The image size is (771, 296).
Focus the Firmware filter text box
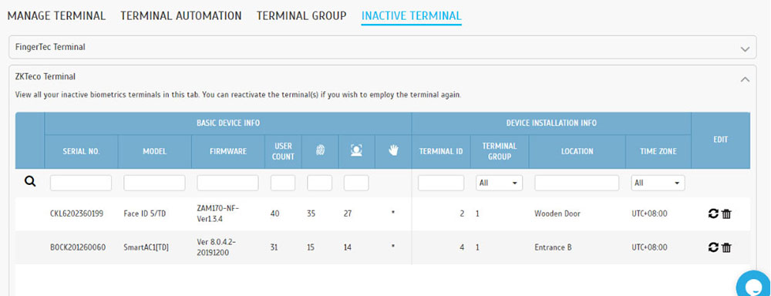[227, 183]
